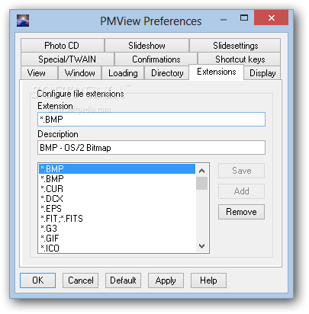Open the Photo CD tab

(63, 46)
